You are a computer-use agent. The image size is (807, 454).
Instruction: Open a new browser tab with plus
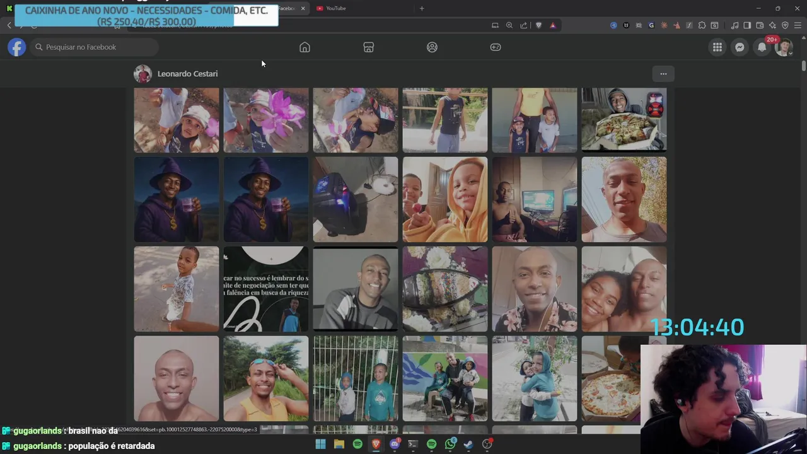pyautogui.click(x=422, y=8)
